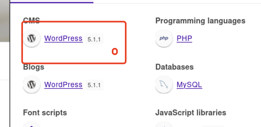Click the 5.1.1 version badge under Blogs

pyautogui.click(x=94, y=85)
